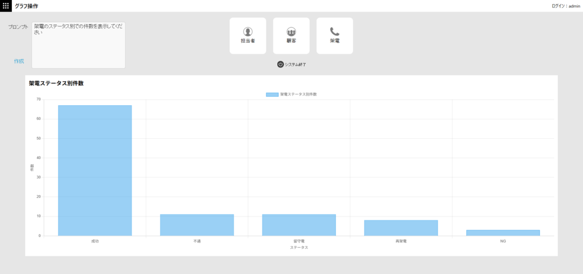Focus the プロンプト text area
583x274 pixels.
79,45
